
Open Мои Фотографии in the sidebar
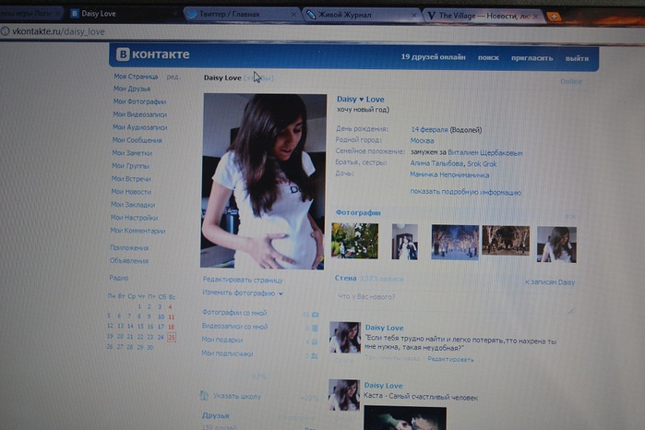coord(139,102)
